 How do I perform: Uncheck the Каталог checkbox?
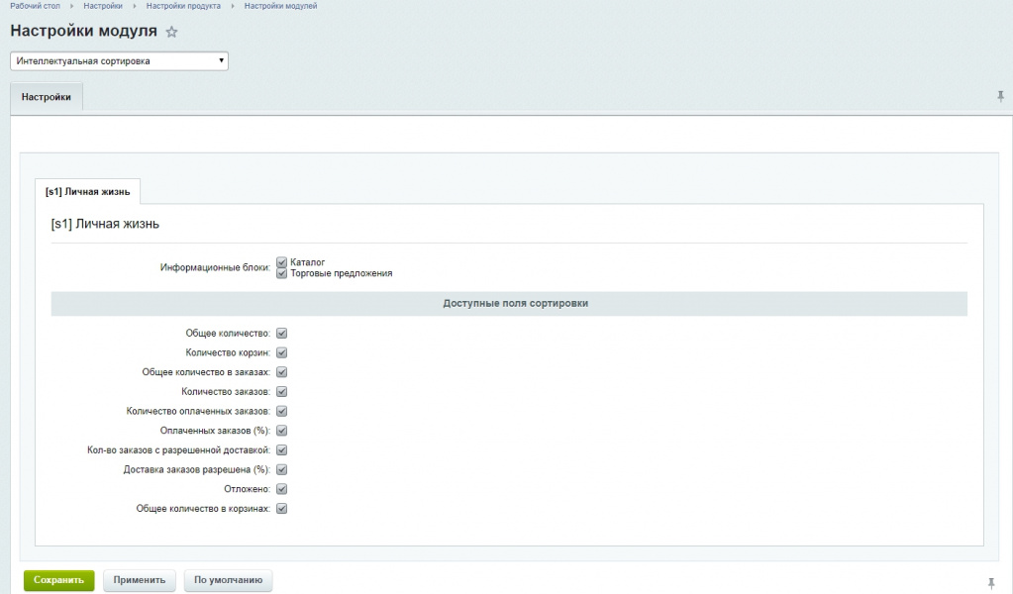pos(282,262)
